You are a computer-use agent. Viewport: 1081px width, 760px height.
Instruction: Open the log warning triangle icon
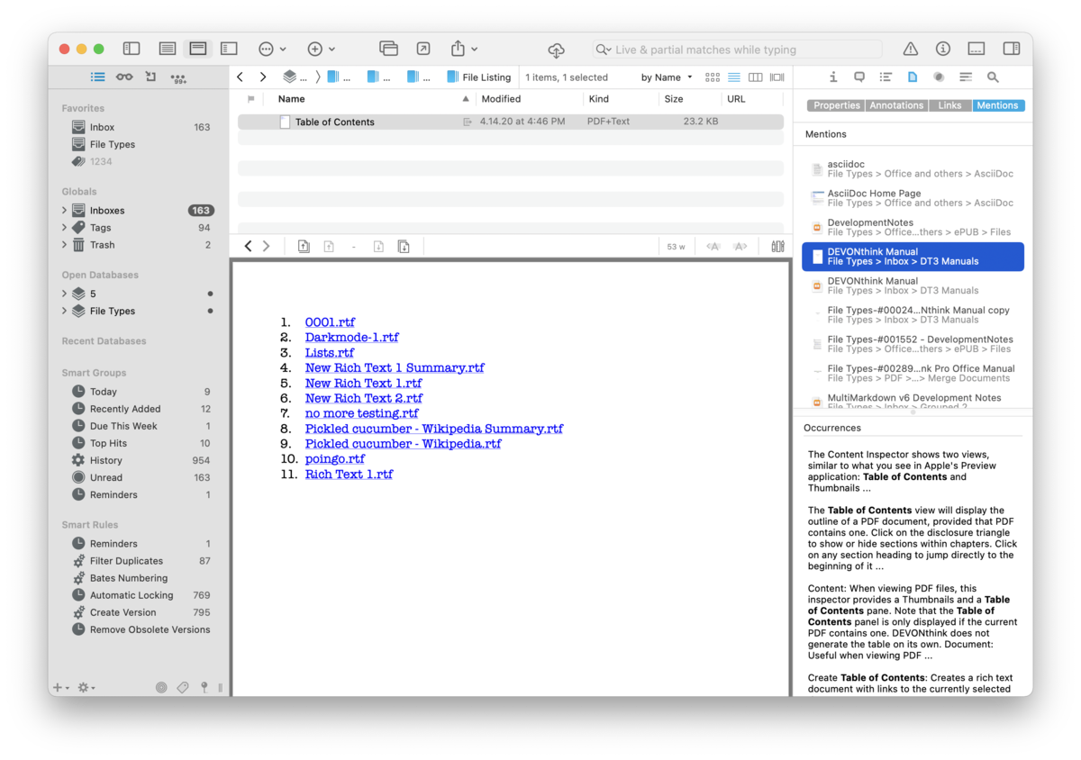click(911, 49)
